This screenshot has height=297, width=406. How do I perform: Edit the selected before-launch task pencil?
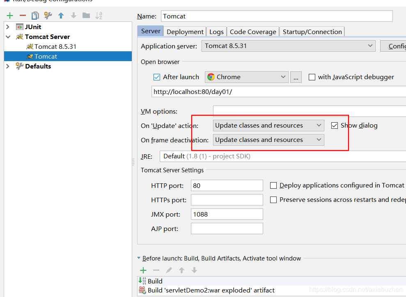click(169, 270)
